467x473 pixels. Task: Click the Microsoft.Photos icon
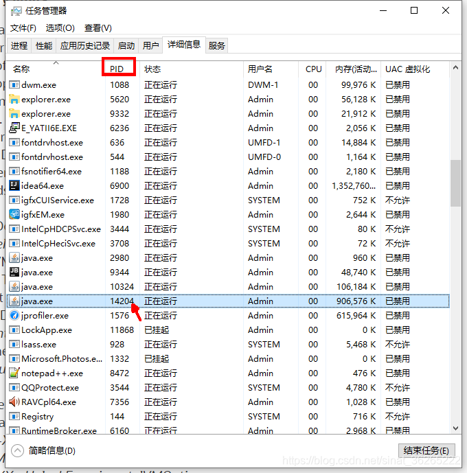[x=14, y=358]
